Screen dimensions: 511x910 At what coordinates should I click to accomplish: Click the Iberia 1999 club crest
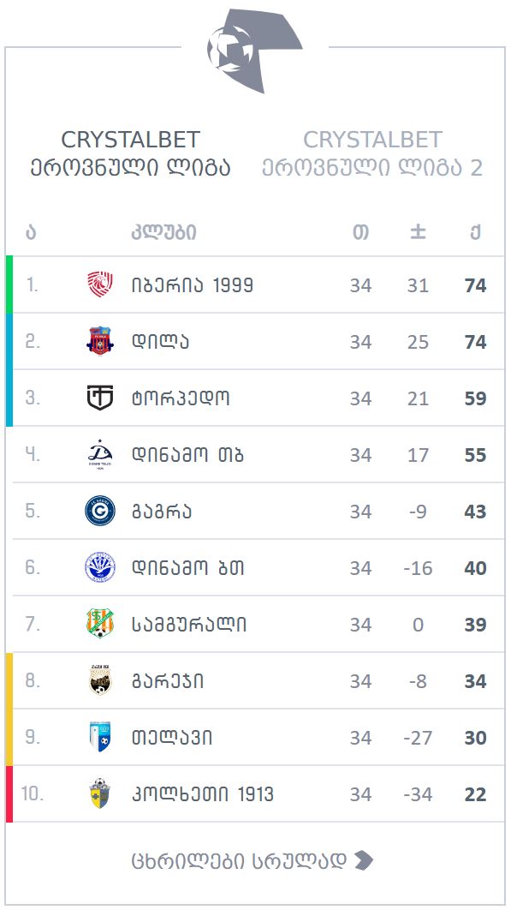point(102,284)
